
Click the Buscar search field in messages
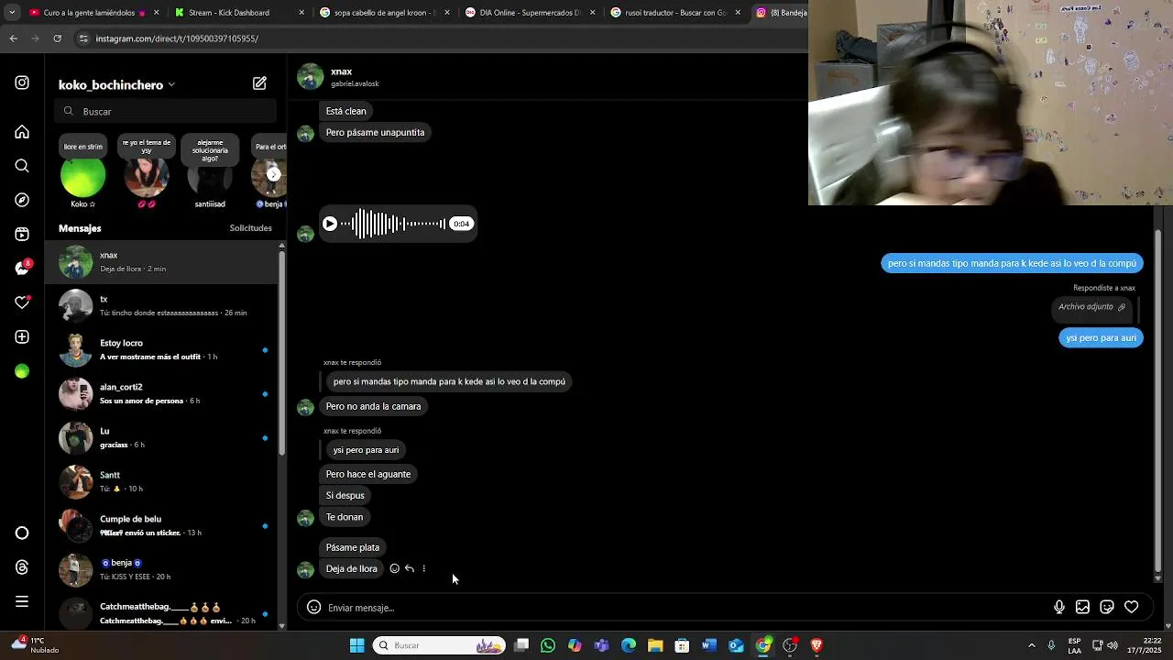(165, 111)
